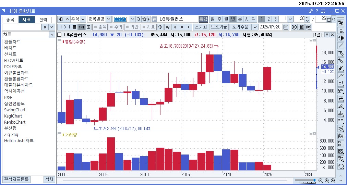Toggle the checkbox beside LG유플러스 chart title
The width and height of the screenshot is (347, 185).
60,35
